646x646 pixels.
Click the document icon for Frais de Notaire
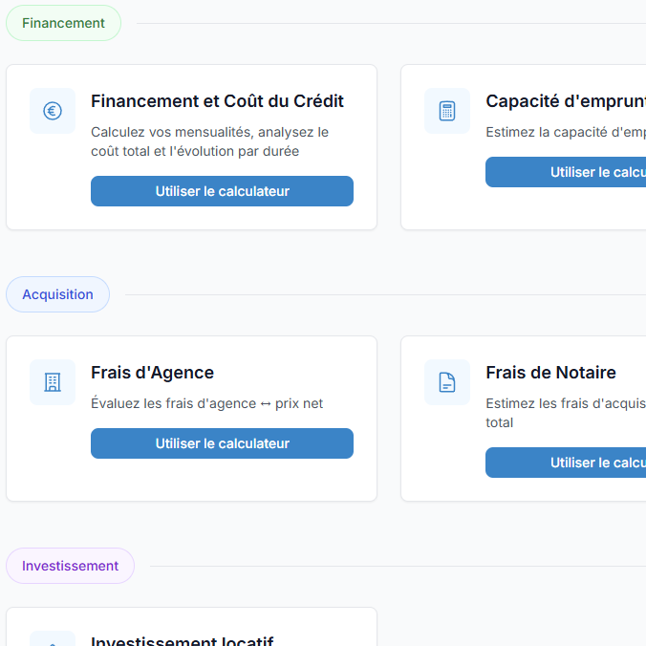point(447,382)
